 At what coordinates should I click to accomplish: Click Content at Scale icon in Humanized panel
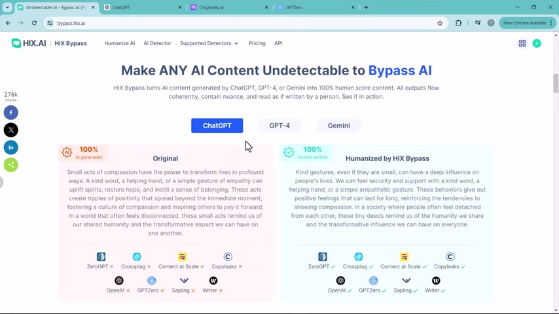(404, 256)
